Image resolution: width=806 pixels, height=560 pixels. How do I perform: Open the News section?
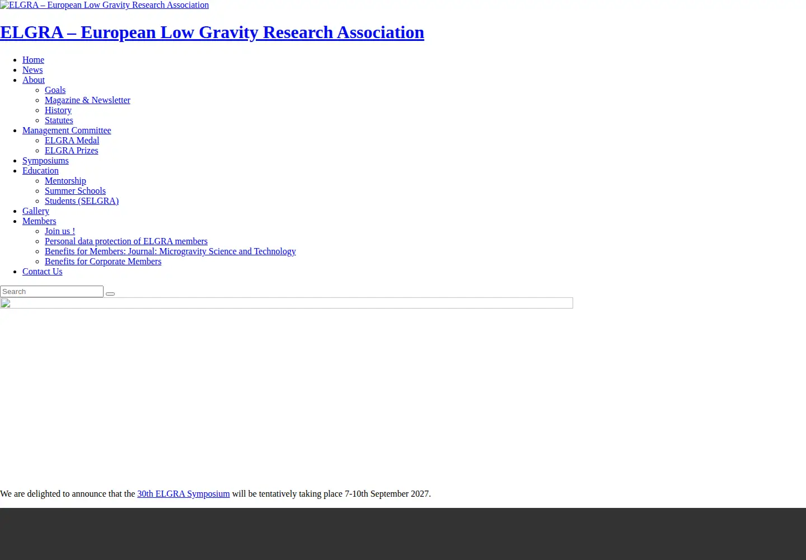[x=32, y=70]
